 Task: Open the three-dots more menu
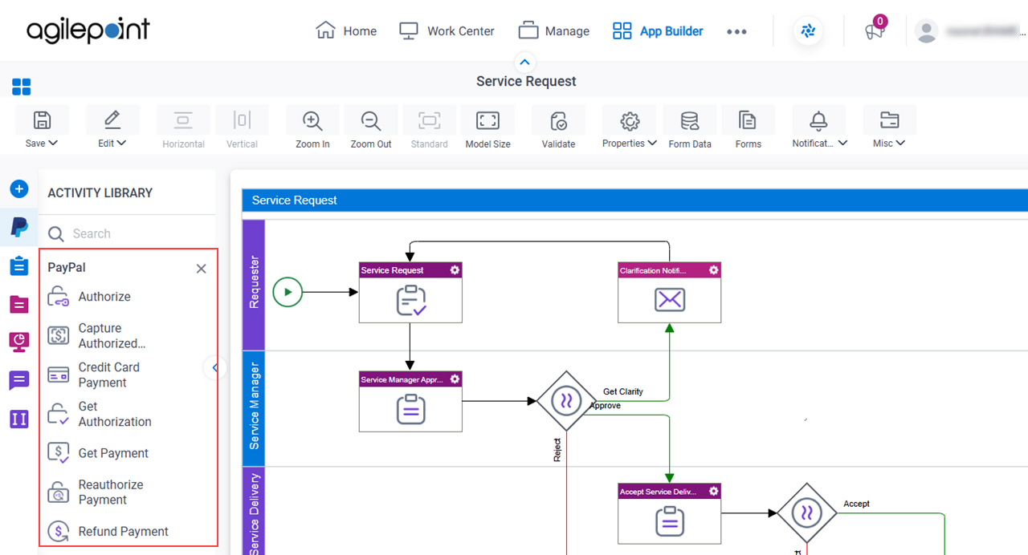[x=736, y=31]
